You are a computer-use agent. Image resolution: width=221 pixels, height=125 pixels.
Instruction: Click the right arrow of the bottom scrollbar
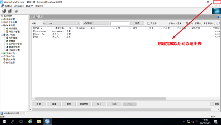218,110
